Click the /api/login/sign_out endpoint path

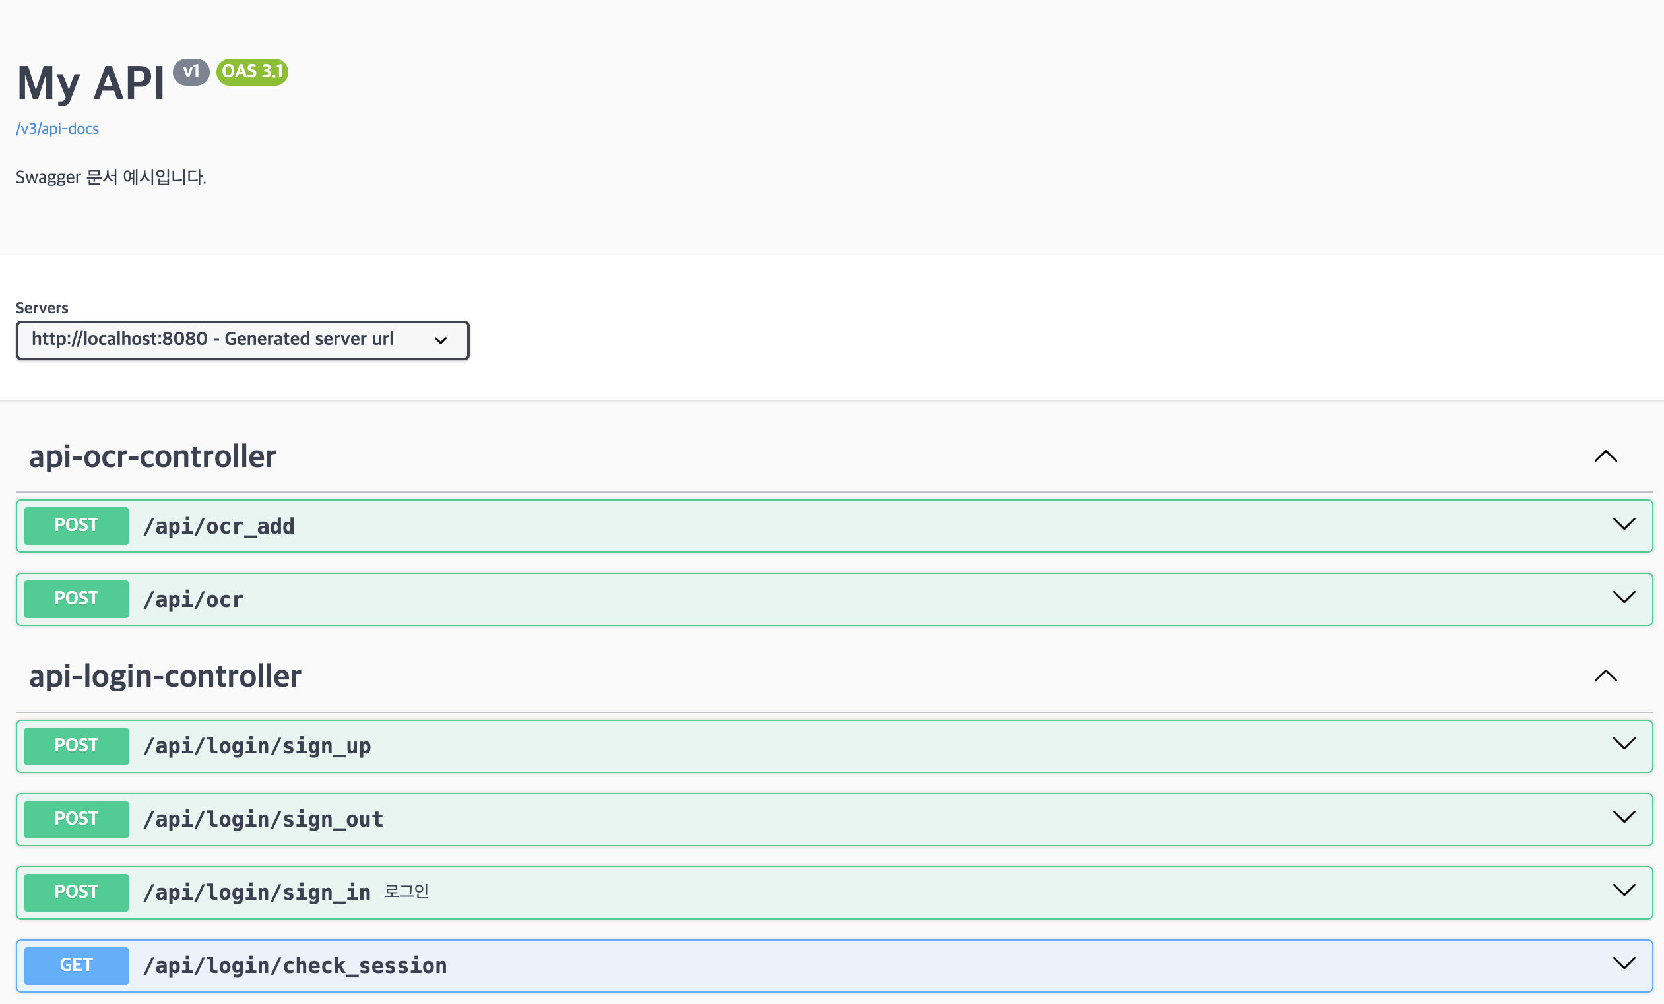[263, 820]
